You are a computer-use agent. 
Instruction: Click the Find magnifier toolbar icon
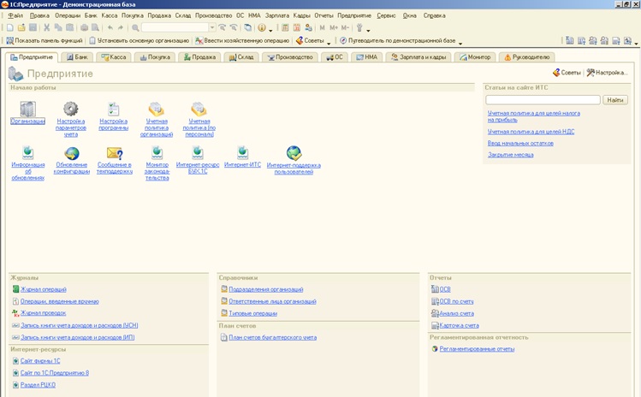[135, 27]
